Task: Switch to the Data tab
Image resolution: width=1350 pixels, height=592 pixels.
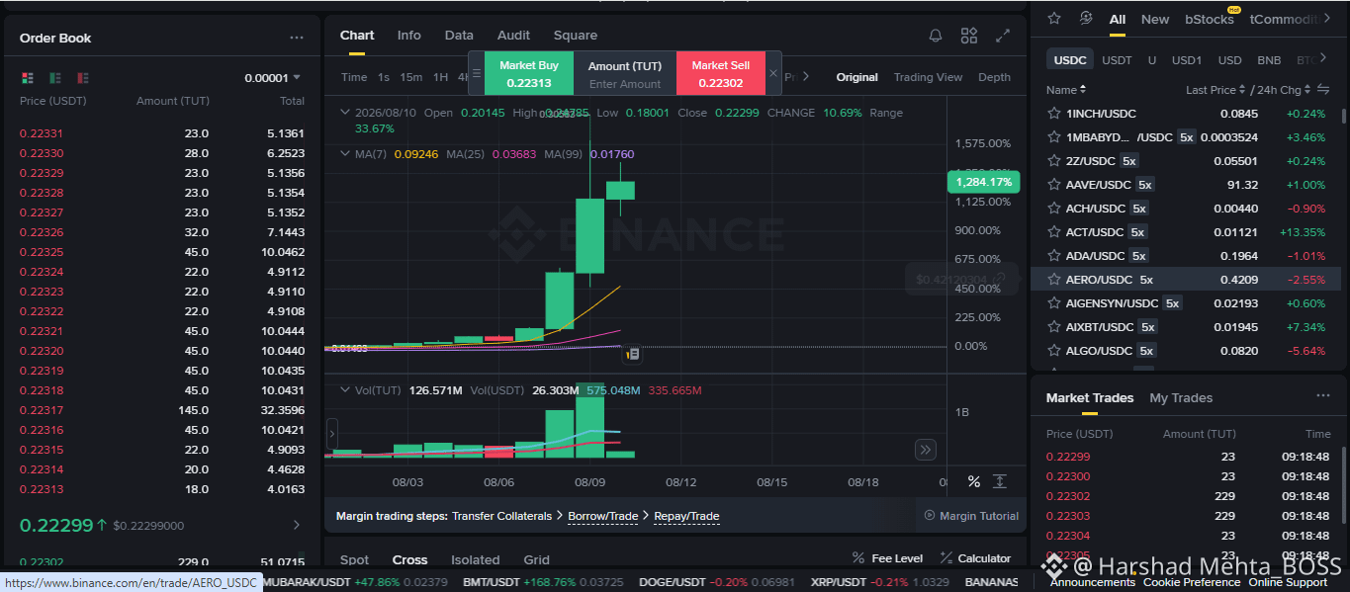Action: point(459,35)
